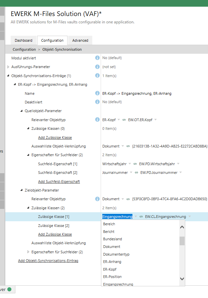Click dropdown list scroll down arrow
The image size is (208, 298).
[182, 279]
